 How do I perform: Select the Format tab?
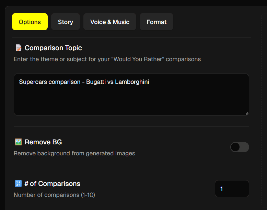[x=156, y=22]
